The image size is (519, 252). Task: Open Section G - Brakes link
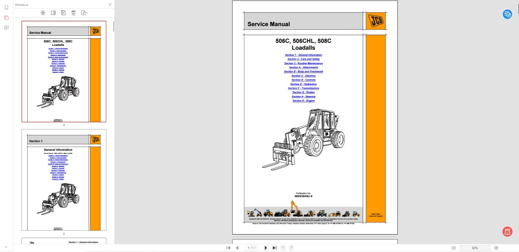pos(303,92)
